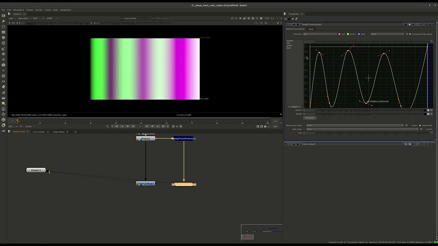Open the wedgeshop menu
438x246 pixels.
click(65, 10)
